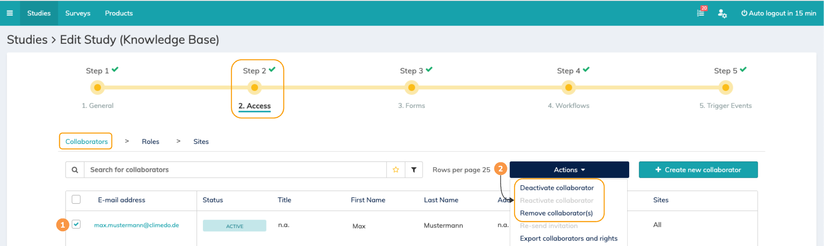
Task: Click the Step 1 progress circle
Action: click(x=97, y=87)
